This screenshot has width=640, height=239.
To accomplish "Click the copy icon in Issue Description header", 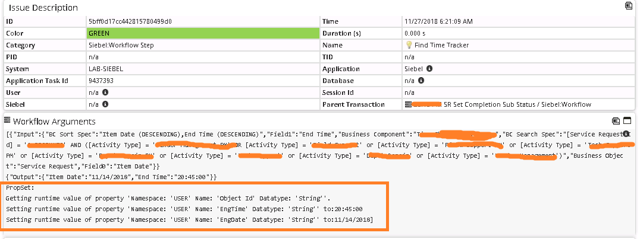I will point(628,6).
